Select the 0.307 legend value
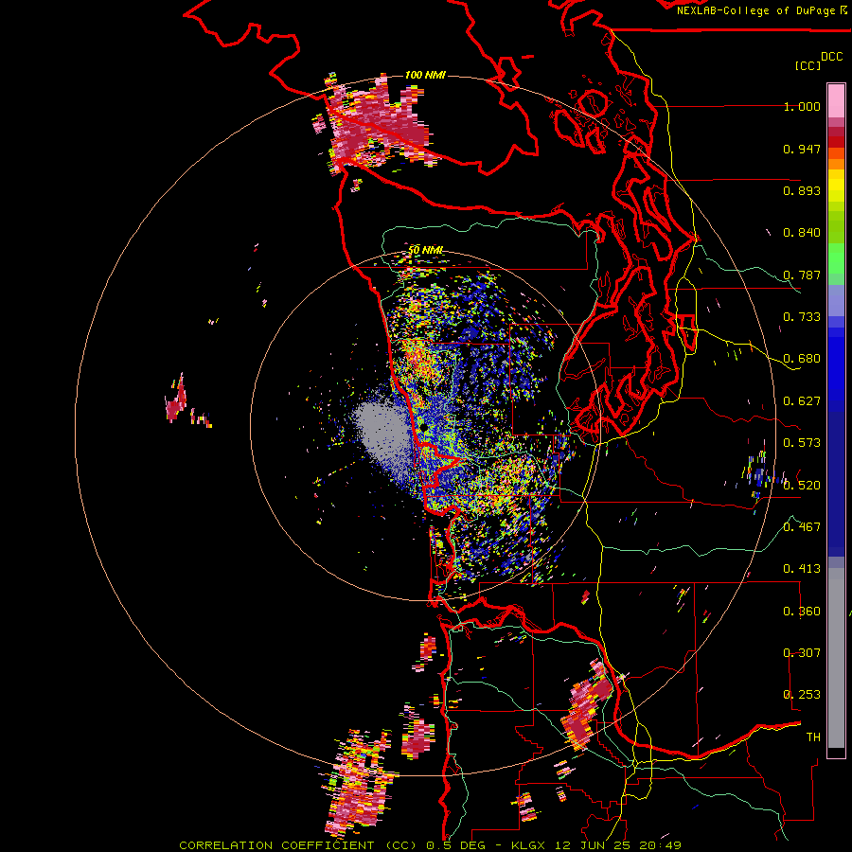The width and height of the screenshot is (852, 852). coord(802,653)
